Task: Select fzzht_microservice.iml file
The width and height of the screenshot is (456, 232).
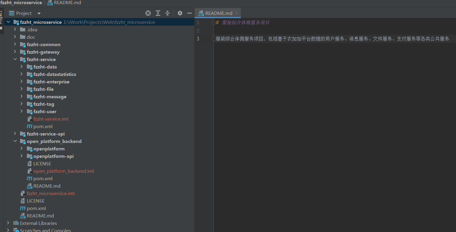Action: (51, 193)
